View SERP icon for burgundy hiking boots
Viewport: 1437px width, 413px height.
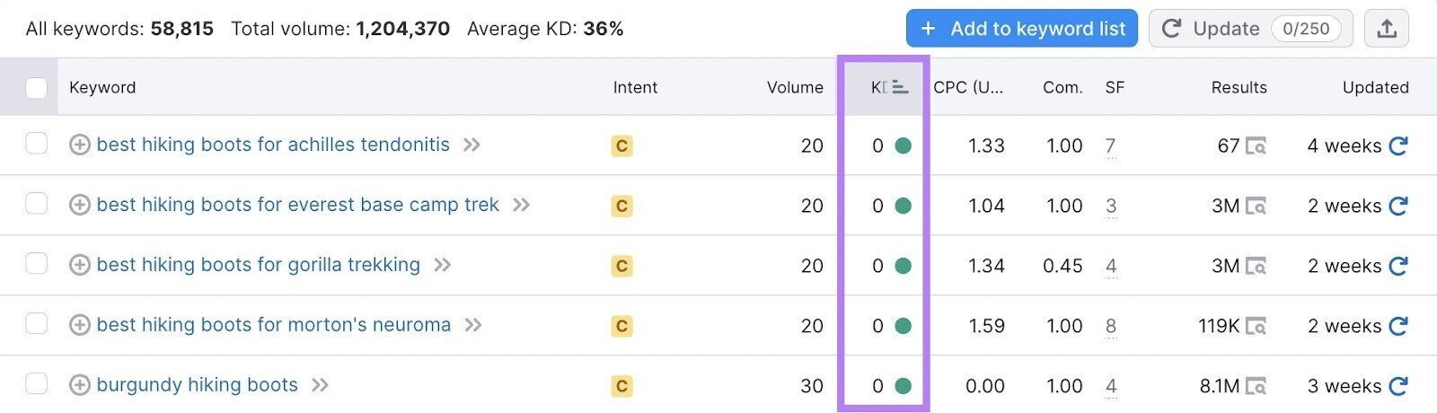coord(1256,387)
